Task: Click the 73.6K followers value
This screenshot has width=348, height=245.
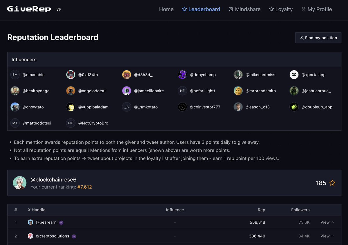Action: 304,222
